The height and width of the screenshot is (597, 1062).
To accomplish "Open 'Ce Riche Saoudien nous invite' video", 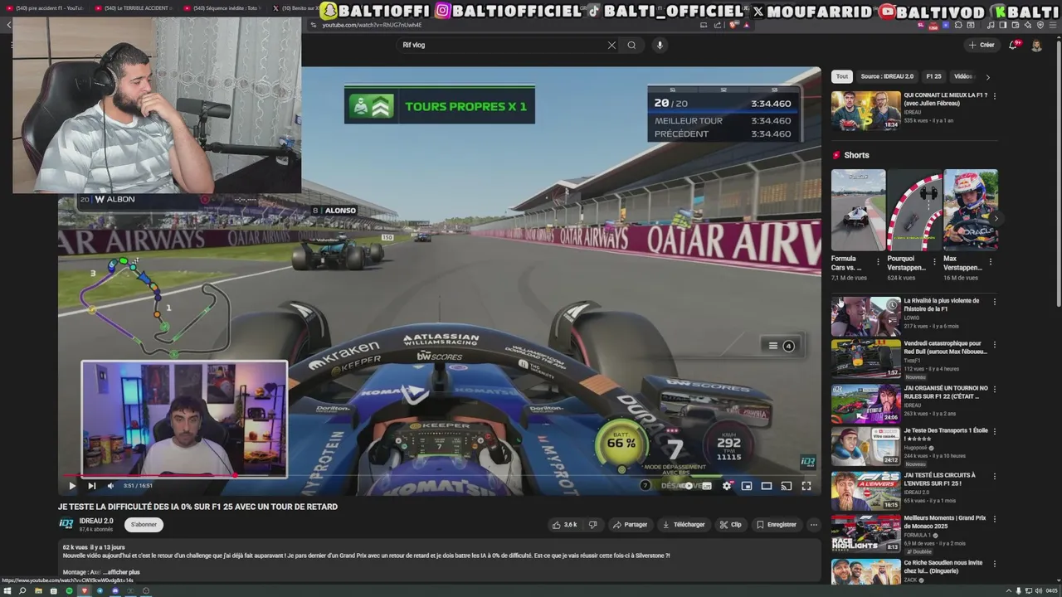I will (865, 571).
